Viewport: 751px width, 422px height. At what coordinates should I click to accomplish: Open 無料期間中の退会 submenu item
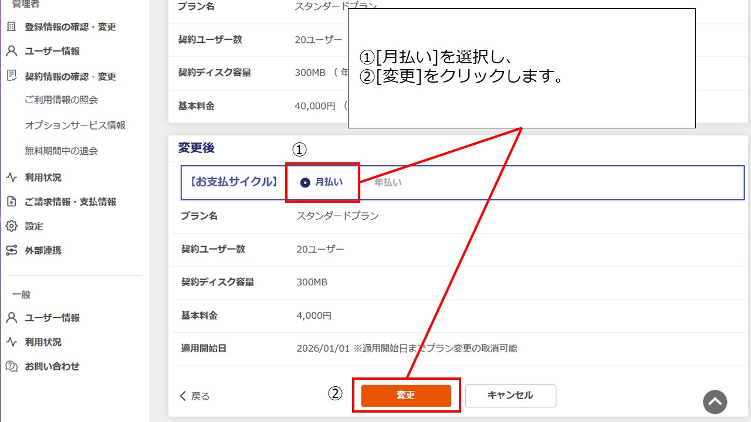click(x=61, y=151)
